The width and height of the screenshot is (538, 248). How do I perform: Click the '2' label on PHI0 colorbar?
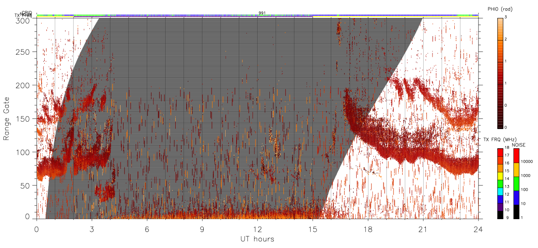(x=506, y=40)
